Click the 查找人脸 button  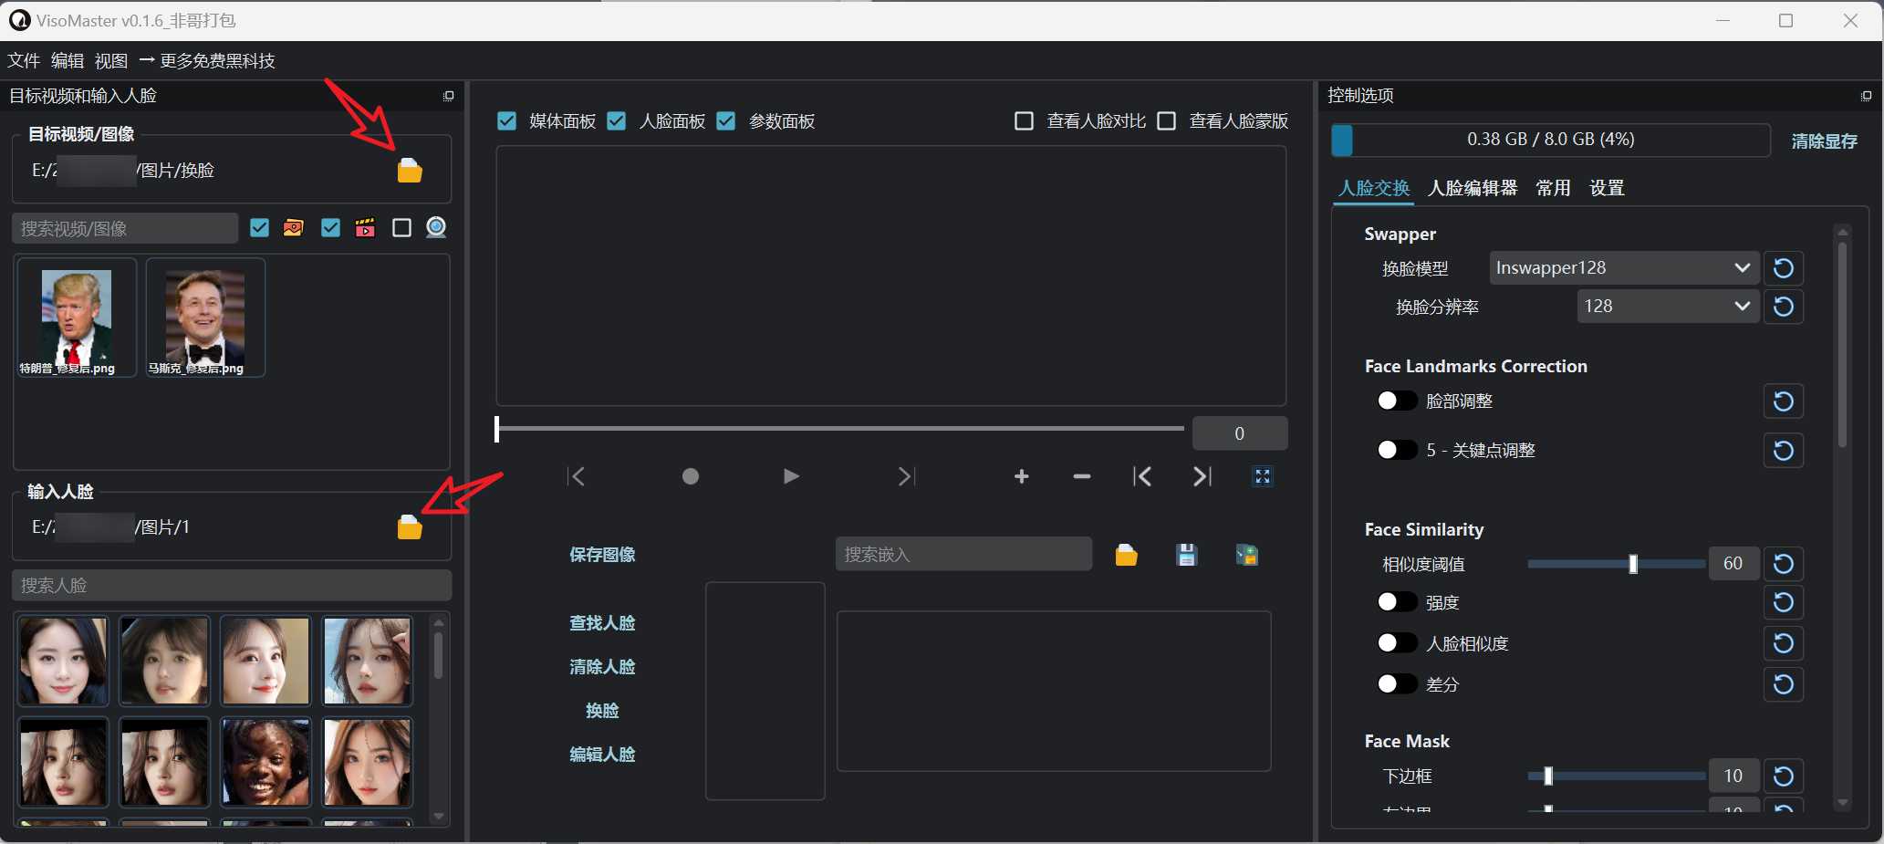602,623
